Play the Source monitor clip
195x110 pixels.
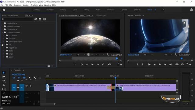[92, 64]
